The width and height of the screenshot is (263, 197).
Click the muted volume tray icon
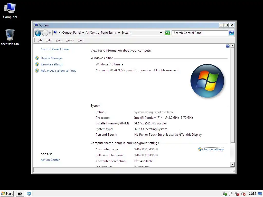coord(243,194)
